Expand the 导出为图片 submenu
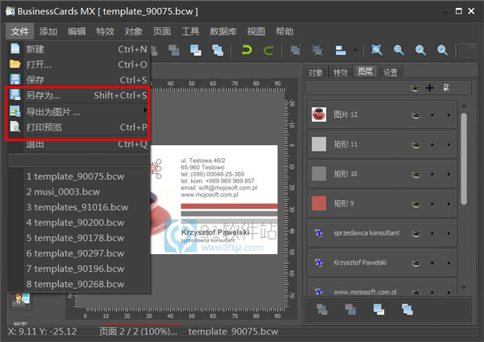 click(x=145, y=111)
